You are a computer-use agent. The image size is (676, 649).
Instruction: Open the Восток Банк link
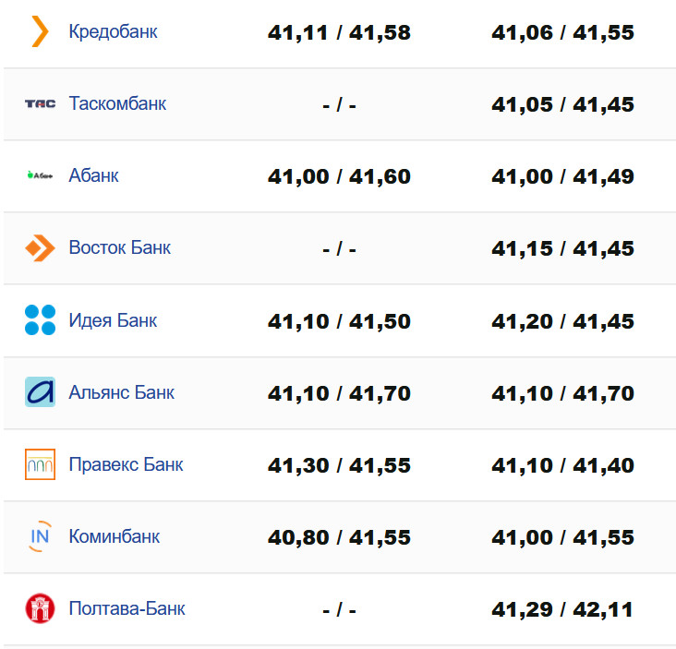tap(119, 247)
